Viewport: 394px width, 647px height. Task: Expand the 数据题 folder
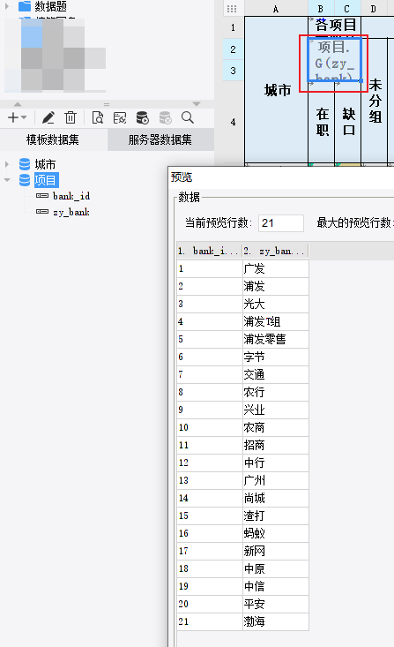pos(6,6)
